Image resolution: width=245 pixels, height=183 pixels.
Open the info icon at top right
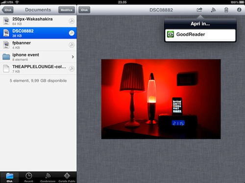coord(239,10)
